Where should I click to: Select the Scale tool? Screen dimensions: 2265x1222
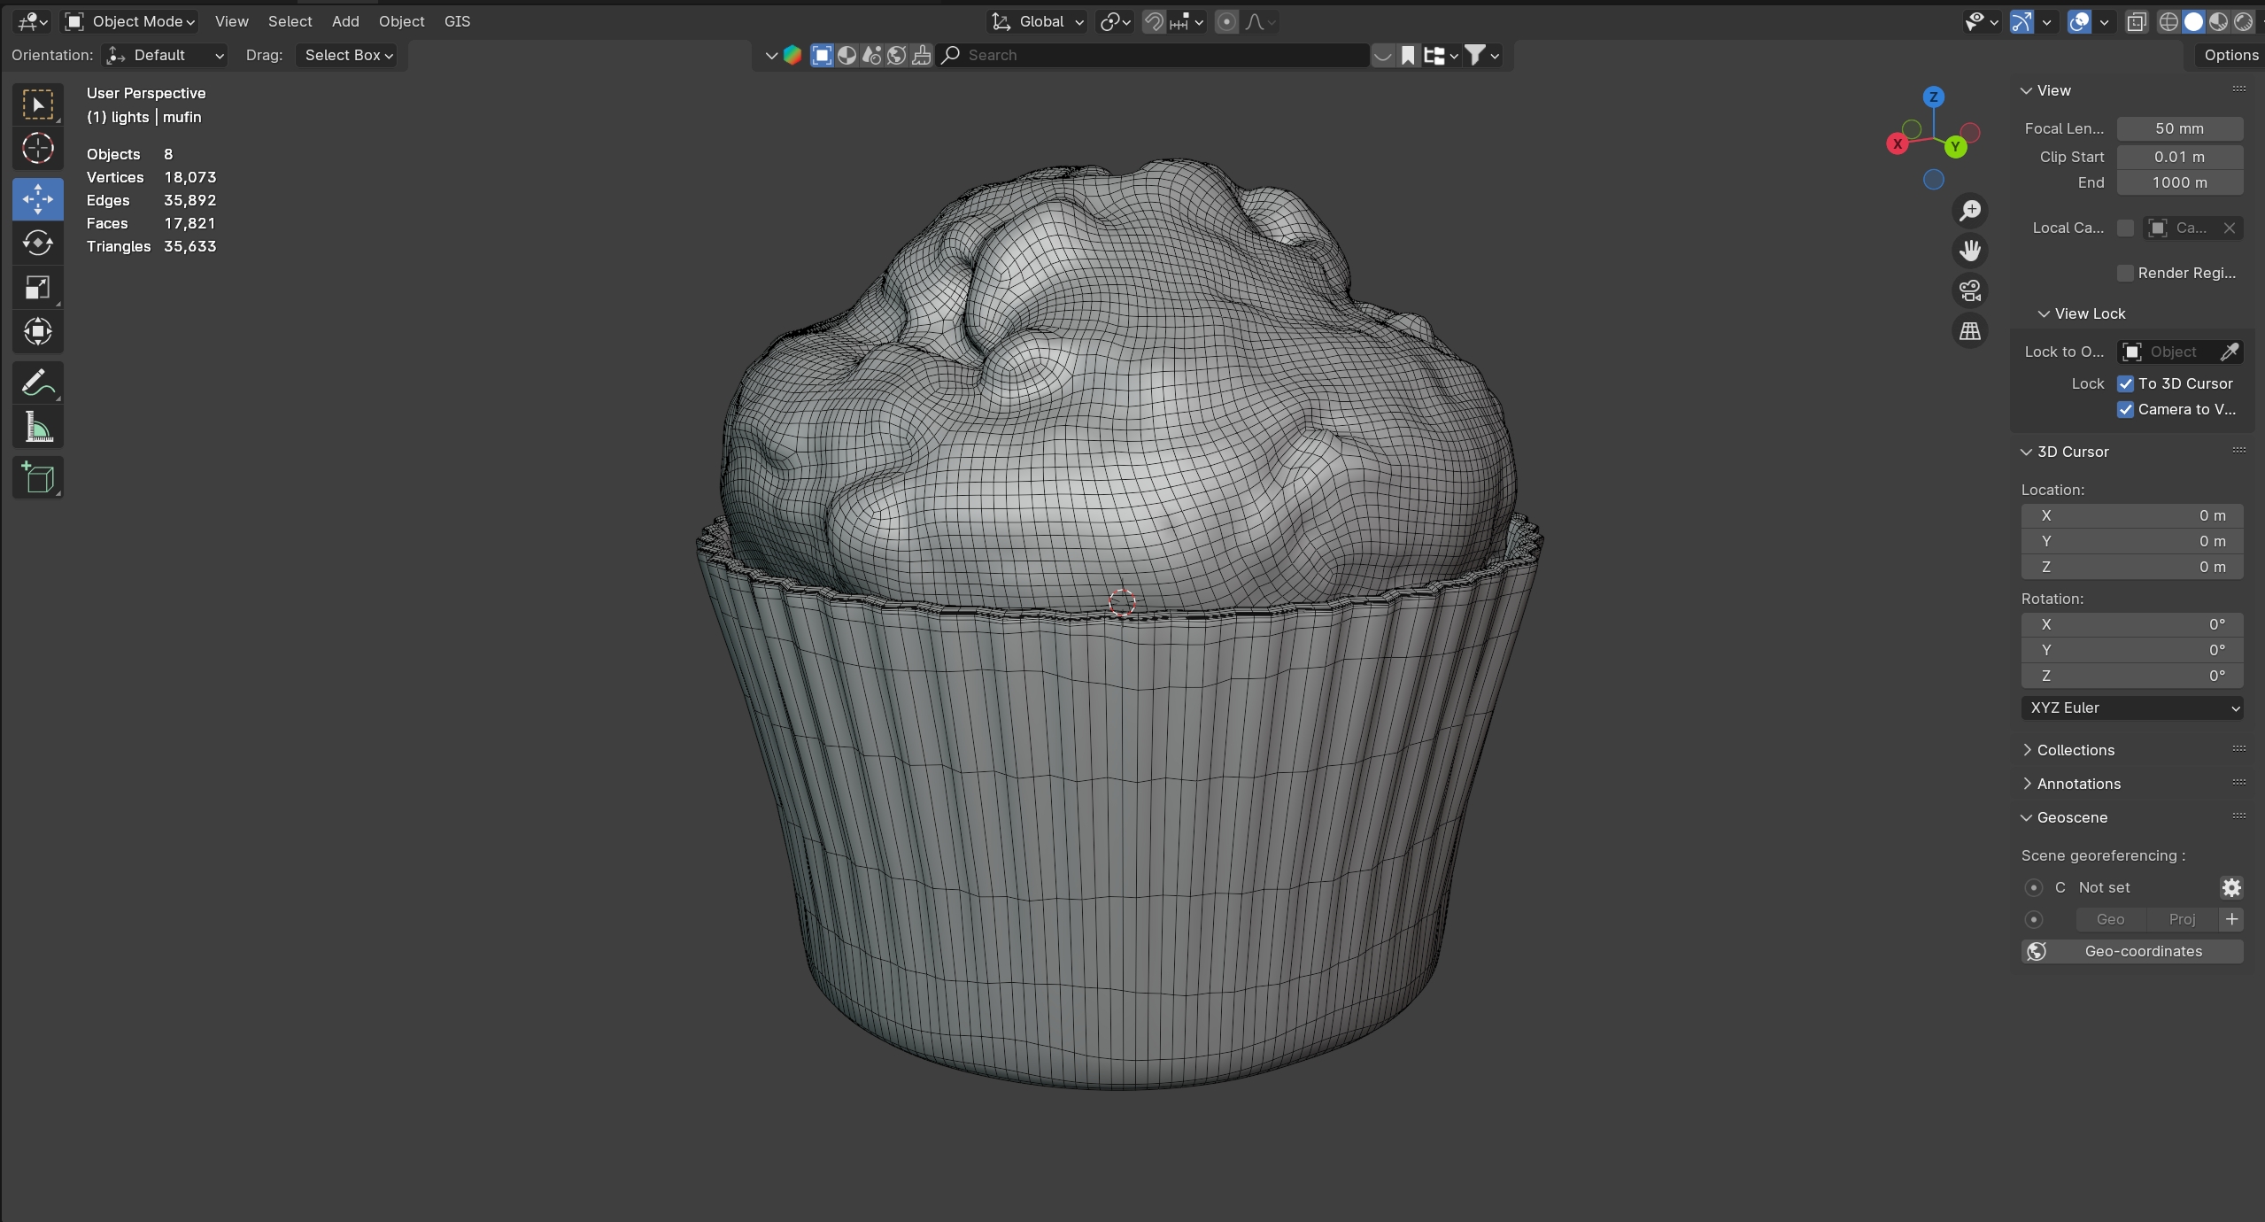[37, 288]
